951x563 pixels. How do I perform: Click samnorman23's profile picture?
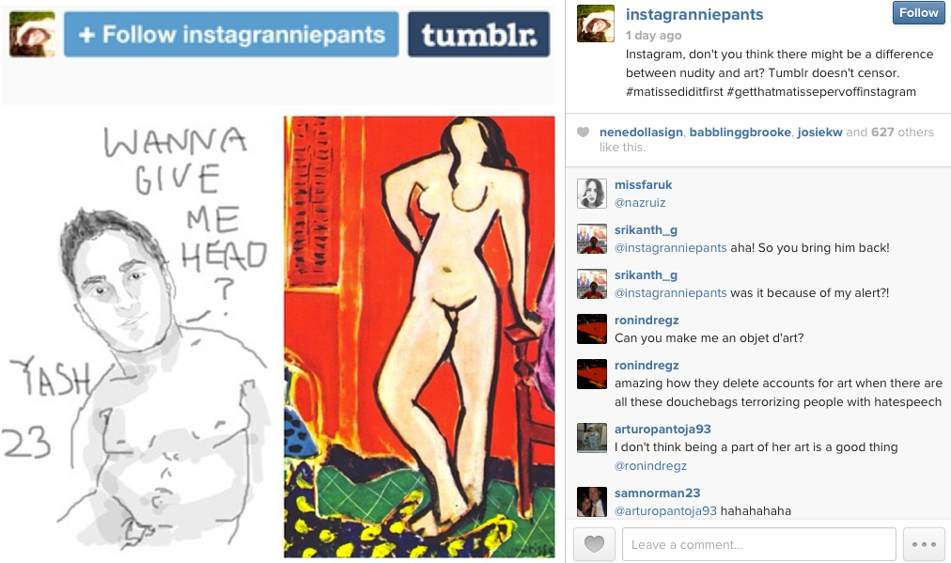pos(592,502)
